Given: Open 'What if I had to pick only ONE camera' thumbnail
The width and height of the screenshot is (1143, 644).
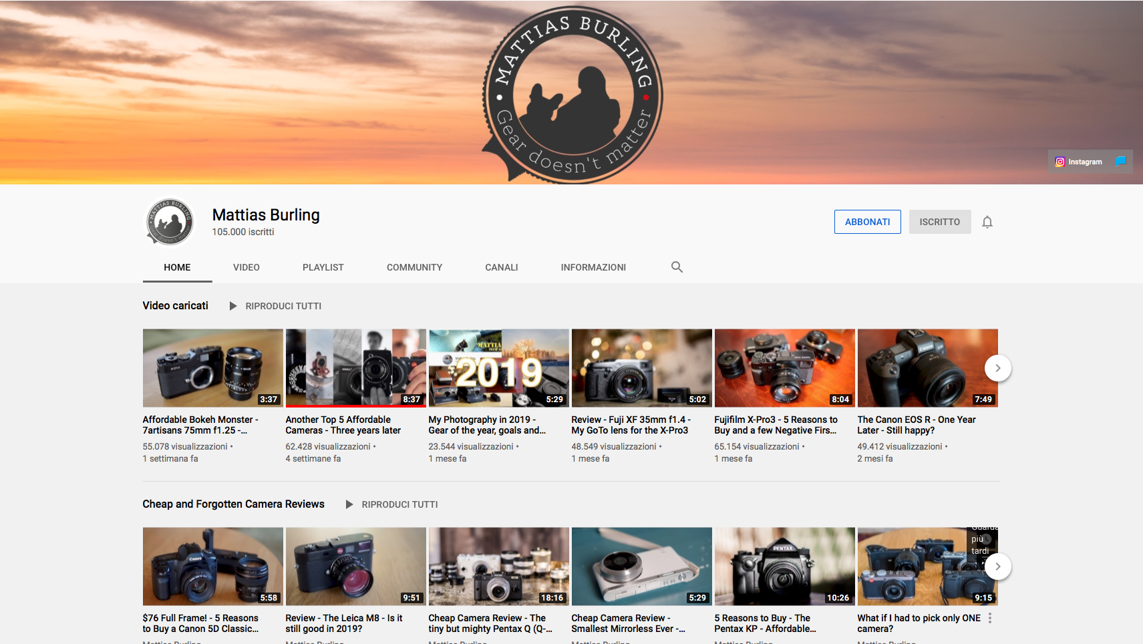Looking at the screenshot, I should (928, 567).
